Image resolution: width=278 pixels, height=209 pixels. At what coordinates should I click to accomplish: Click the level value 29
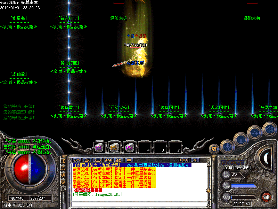pyautogui.click(x=235, y=175)
